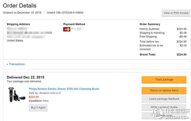Click the Archive order button
Screen dimensions: 191x121
164,116
